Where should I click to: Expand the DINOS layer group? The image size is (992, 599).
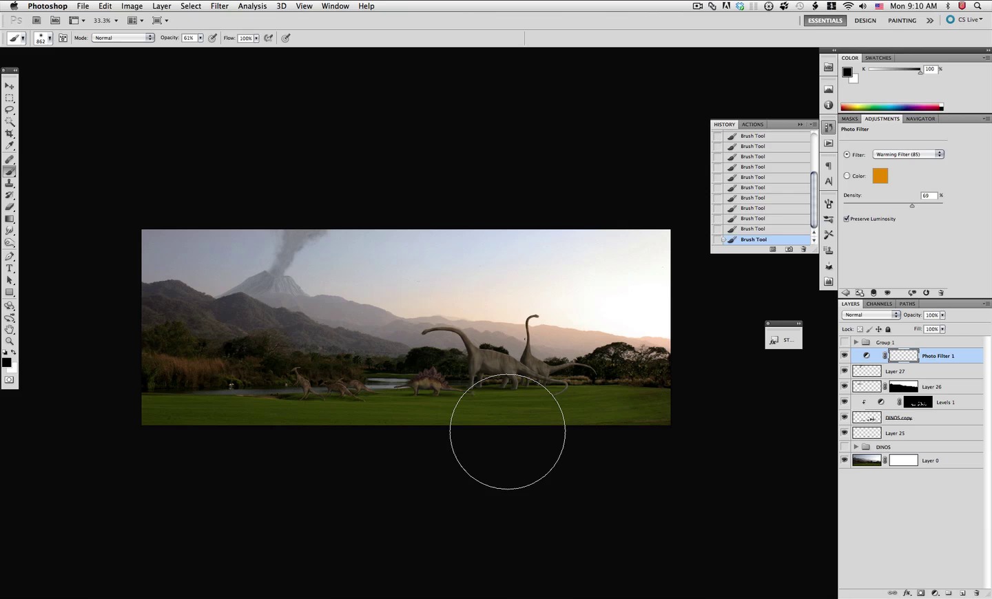point(856,447)
